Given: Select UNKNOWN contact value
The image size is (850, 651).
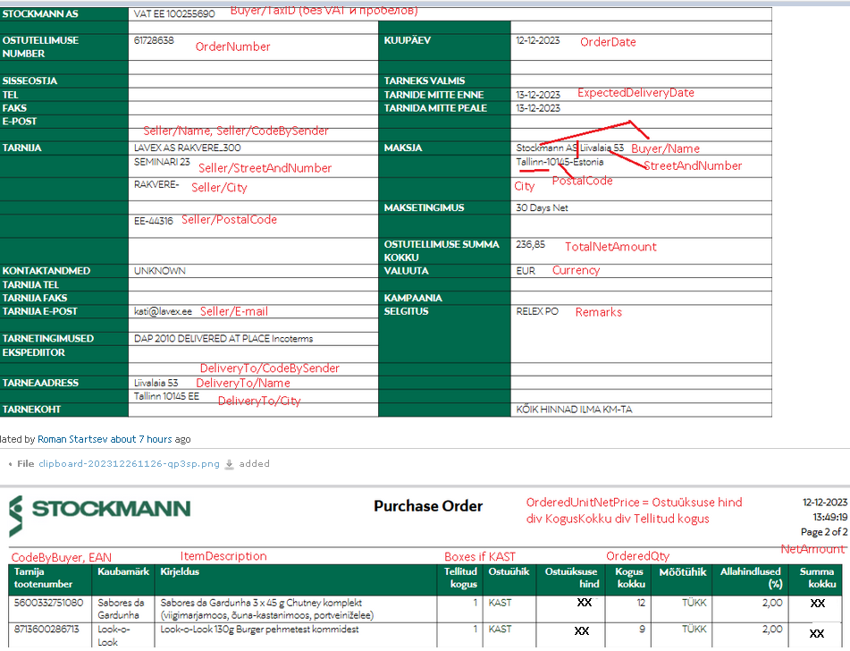Looking at the screenshot, I should point(160,271).
